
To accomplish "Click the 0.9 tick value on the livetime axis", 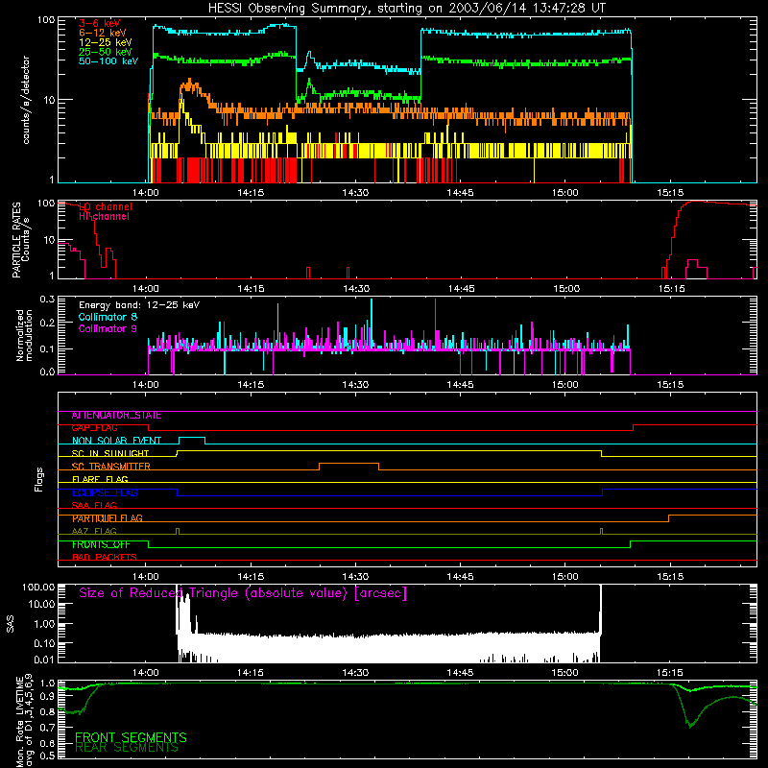I will [47, 697].
